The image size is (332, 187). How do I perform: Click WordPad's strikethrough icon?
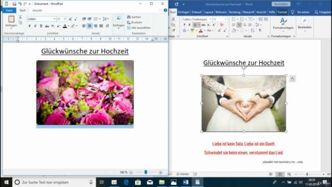coord(47,26)
